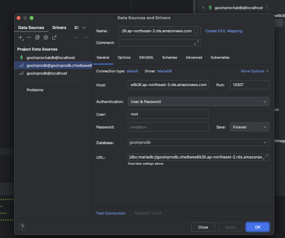Expand the URL field with arrows icon
Viewport: 285px width, 238px height.
click(x=265, y=157)
